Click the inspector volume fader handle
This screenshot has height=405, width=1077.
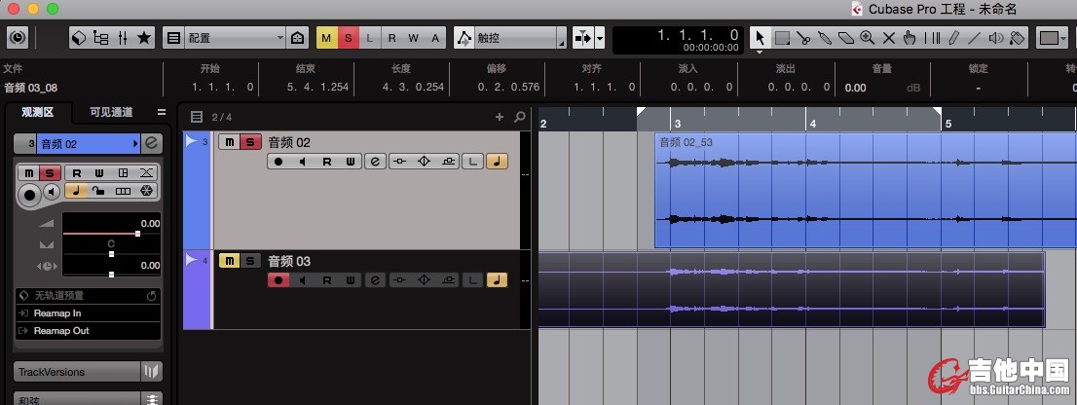point(138,234)
